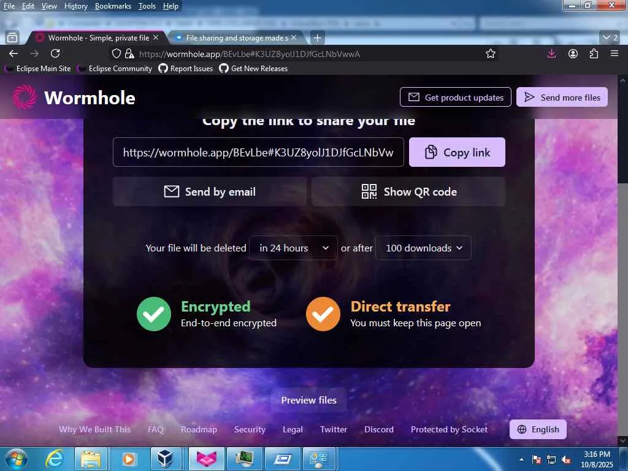
Task: Open the list-all-tabs chevron
Action: coord(610,37)
